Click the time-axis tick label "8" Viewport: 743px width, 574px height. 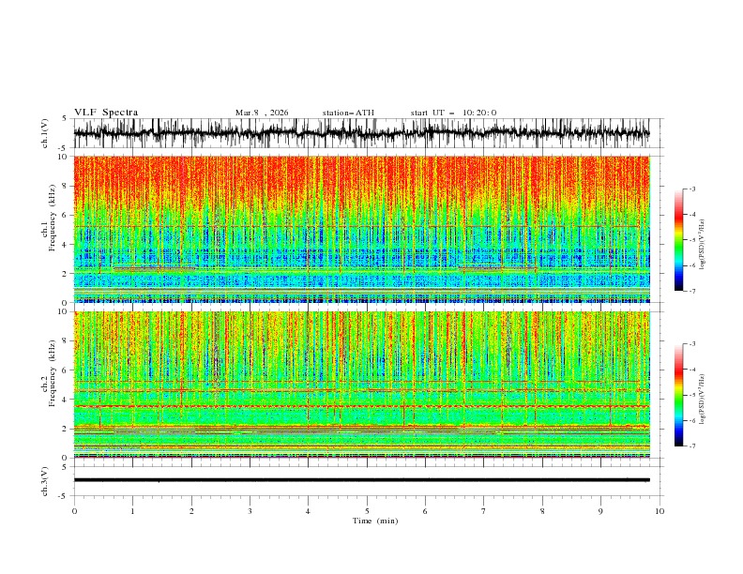[x=542, y=511]
